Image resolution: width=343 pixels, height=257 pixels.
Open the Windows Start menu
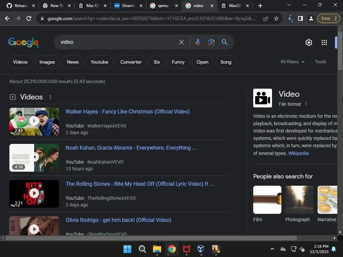[127, 249]
